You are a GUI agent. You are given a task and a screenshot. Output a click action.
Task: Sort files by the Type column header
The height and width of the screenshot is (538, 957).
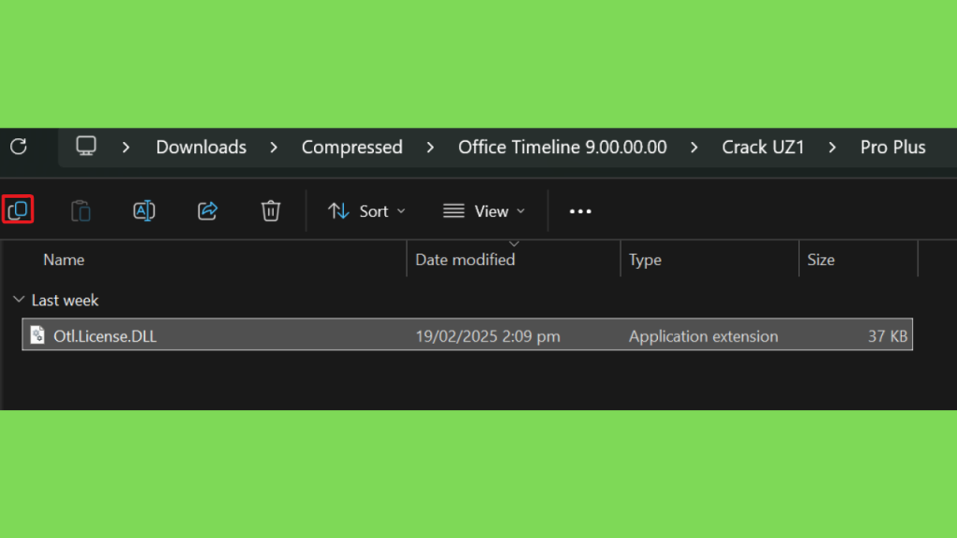point(645,260)
